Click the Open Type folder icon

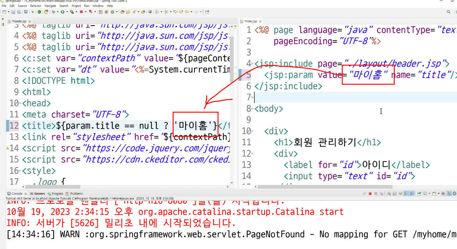click(122, 12)
